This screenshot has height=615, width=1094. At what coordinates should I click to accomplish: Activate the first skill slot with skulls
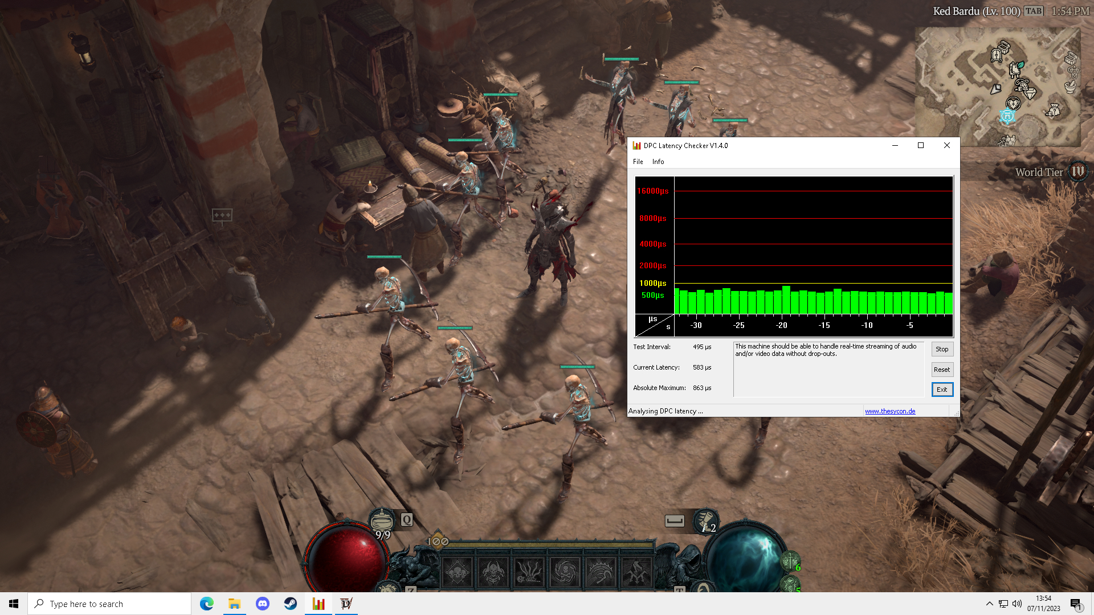click(458, 572)
